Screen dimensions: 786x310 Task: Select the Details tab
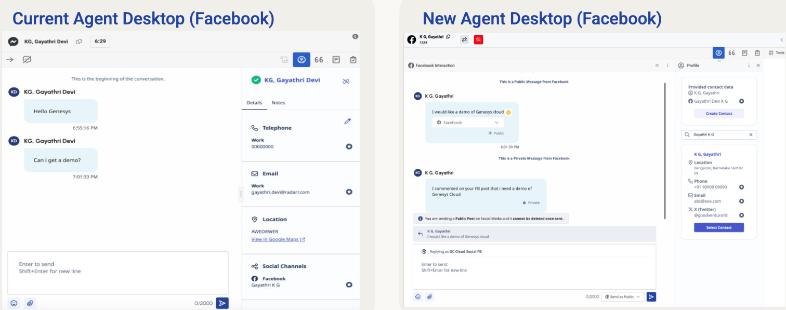(254, 103)
